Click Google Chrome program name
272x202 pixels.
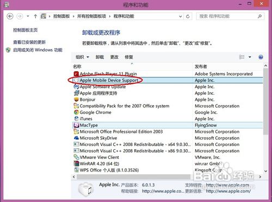click(x=95, y=112)
